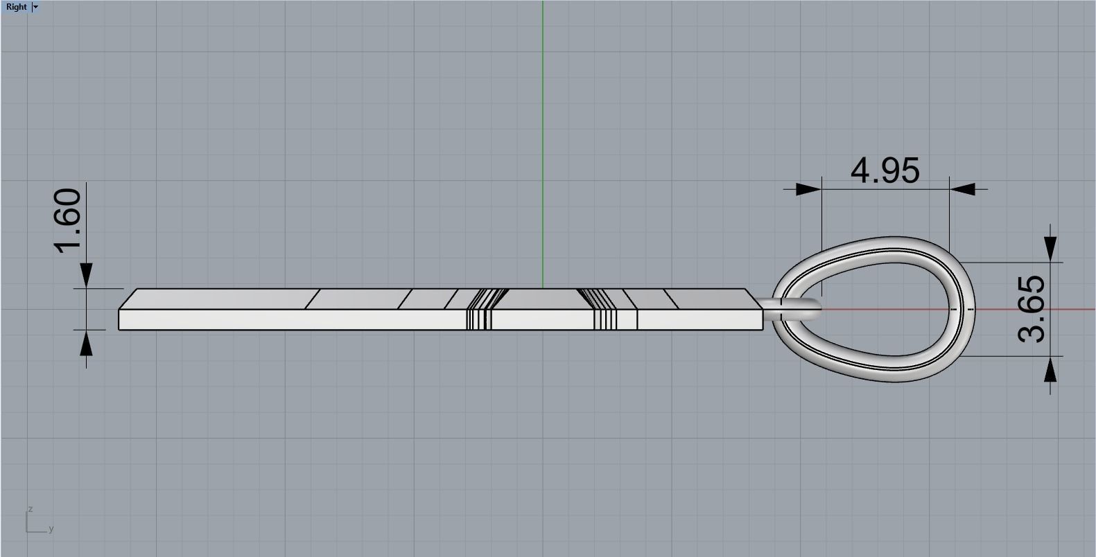
Task: Select the 1.60 dimension text
Action: point(68,220)
